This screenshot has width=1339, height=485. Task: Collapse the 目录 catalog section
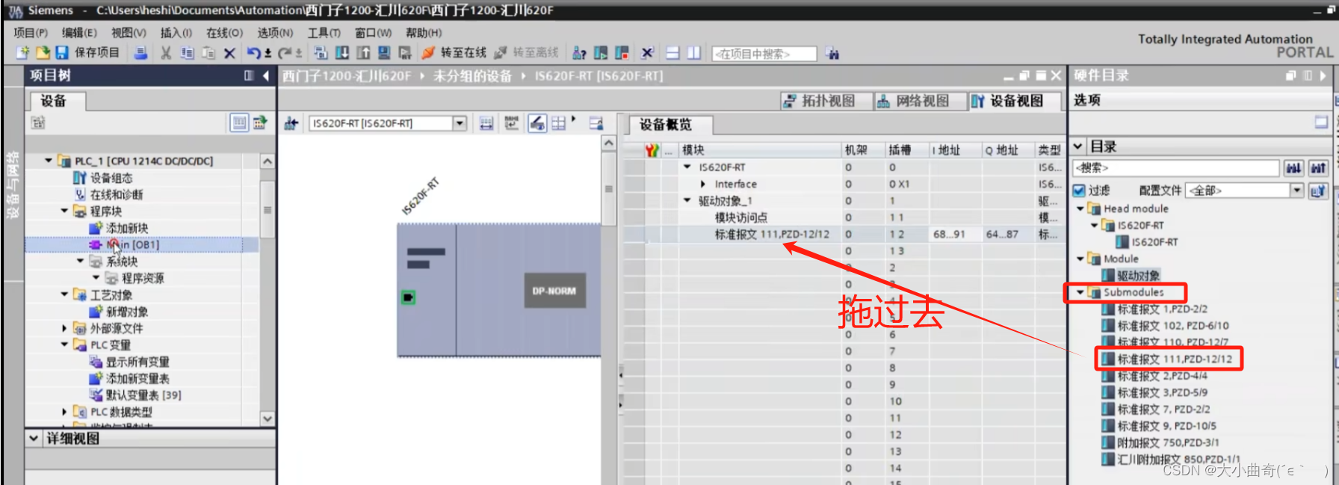point(1079,146)
